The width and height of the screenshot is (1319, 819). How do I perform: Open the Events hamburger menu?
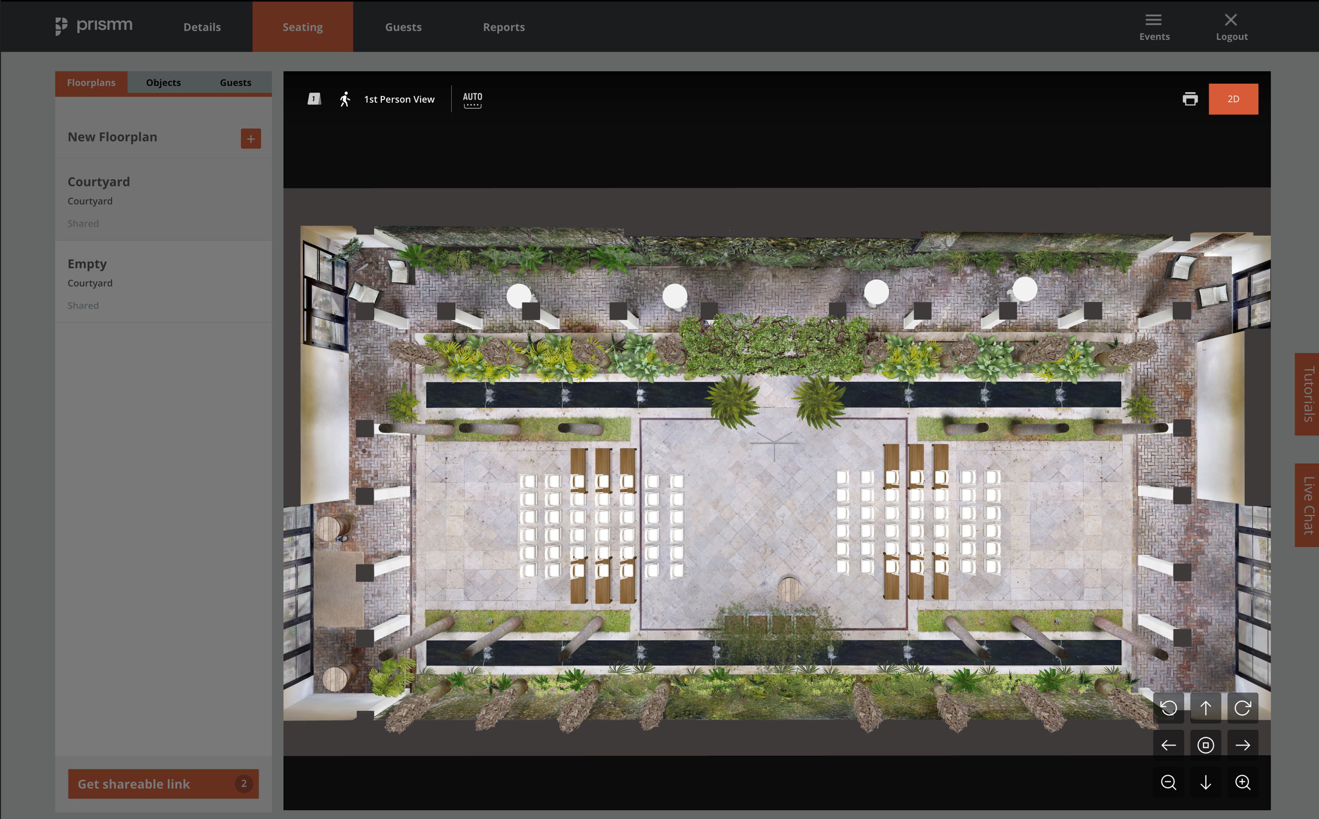(1154, 27)
